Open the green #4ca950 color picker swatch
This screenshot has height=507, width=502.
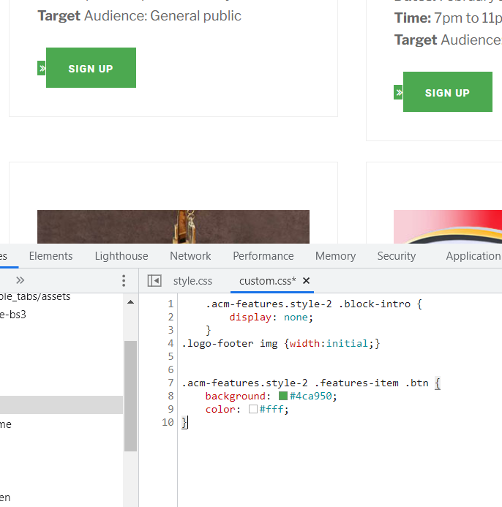(x=283, y=396)
